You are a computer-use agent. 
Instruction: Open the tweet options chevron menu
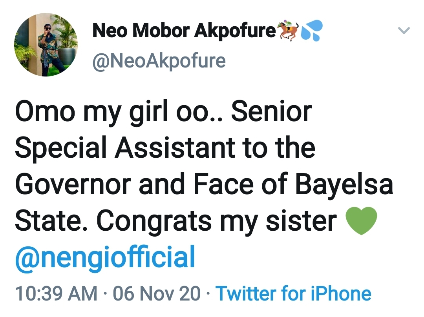[404, 31]
